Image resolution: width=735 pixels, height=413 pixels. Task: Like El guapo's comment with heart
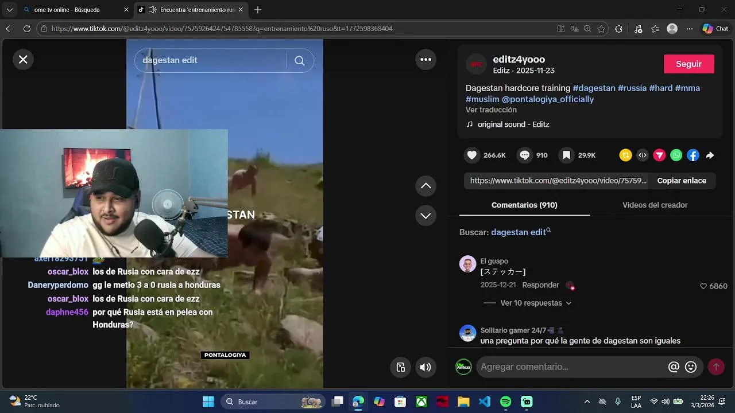[x=703, y=286]
